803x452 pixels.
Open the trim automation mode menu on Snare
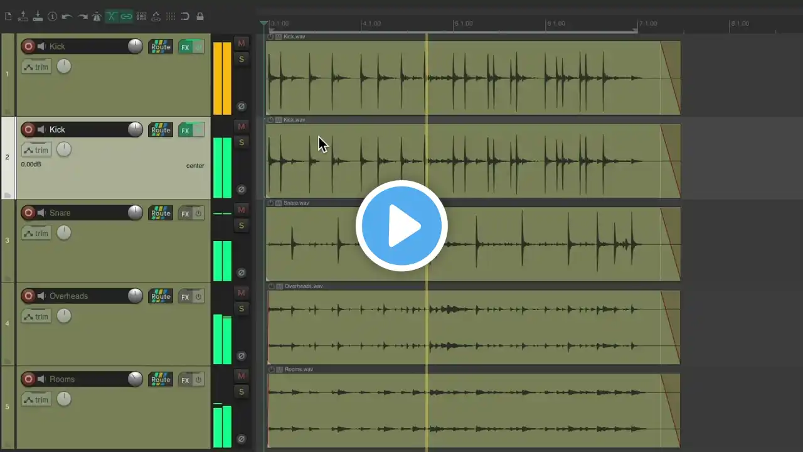(x=36, y=233)
